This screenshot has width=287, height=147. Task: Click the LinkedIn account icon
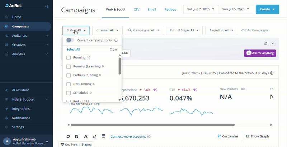104,136
